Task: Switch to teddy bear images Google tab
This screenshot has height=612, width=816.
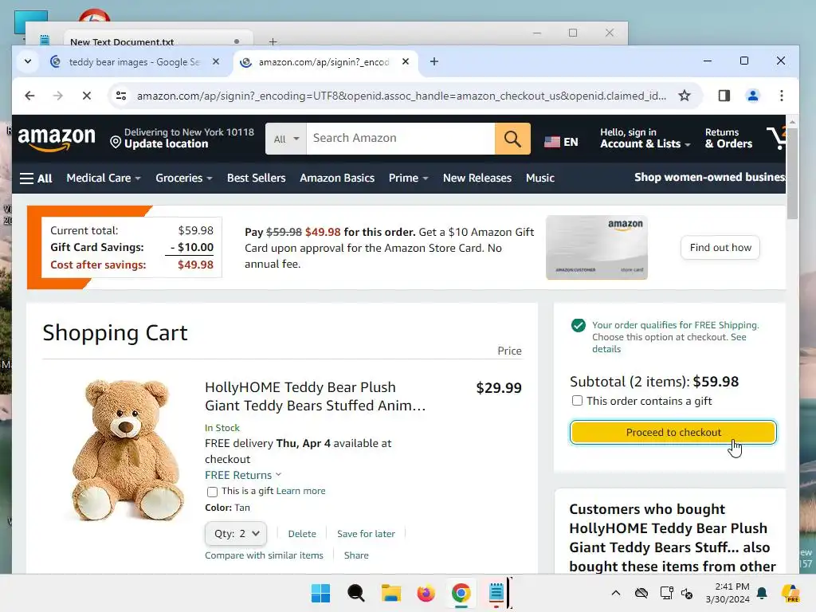Action: click(x=134, y=62)
